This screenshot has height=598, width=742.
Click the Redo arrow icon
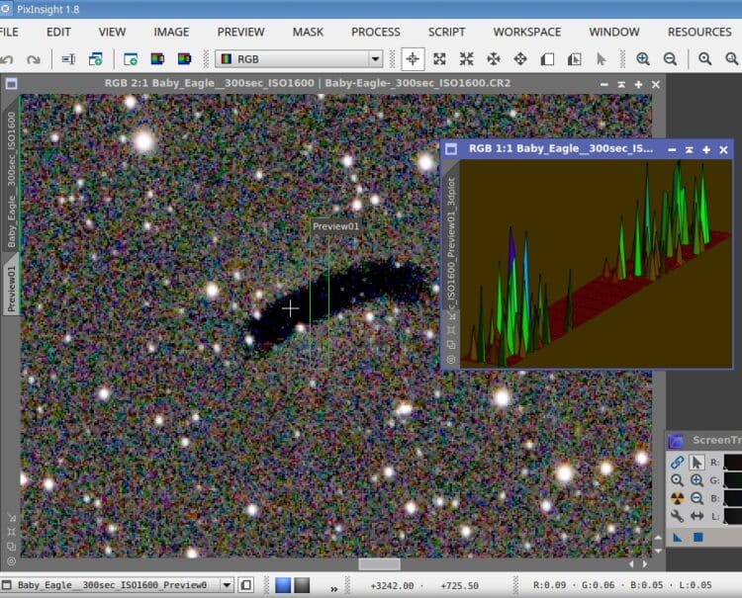click(x=34, y=59)
